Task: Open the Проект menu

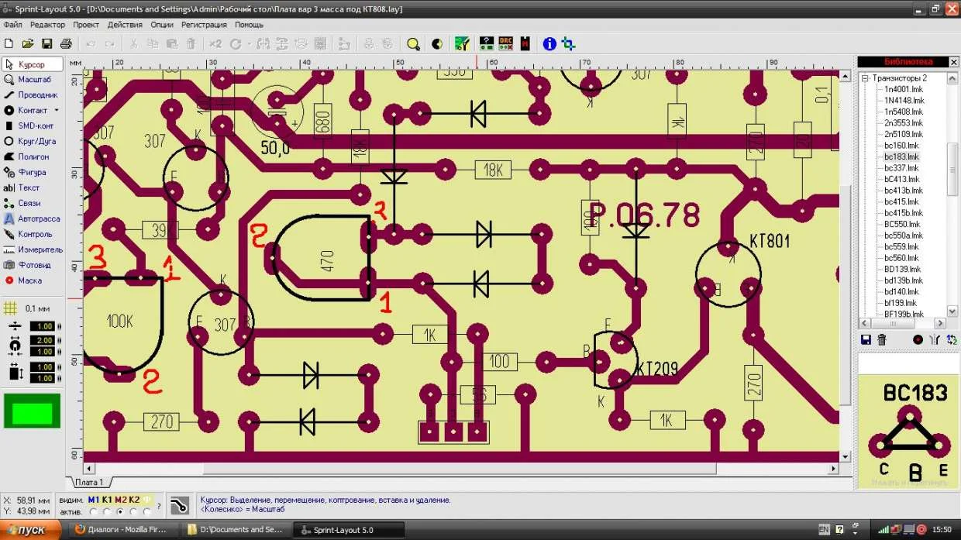Action: 85,25
